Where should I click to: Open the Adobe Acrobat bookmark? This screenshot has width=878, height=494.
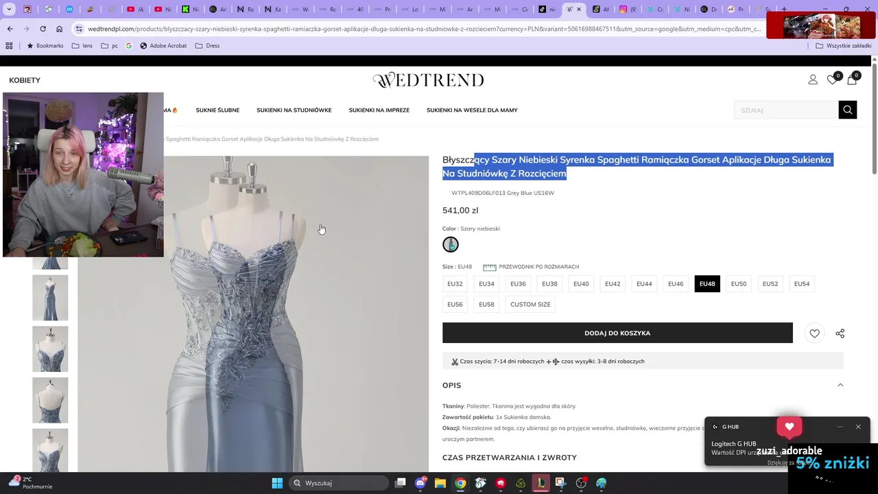click(x=163, y=46)
